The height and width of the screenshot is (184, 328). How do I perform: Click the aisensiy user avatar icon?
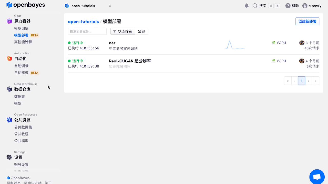coord(305,6)
